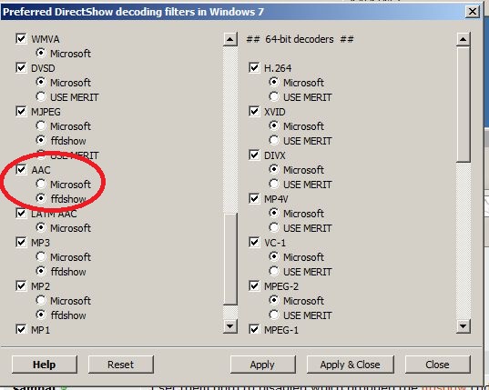The width and height of the screenshot is (489, 390).
Task: Click the left list scroll-up arrow
Action: point(230,39)
